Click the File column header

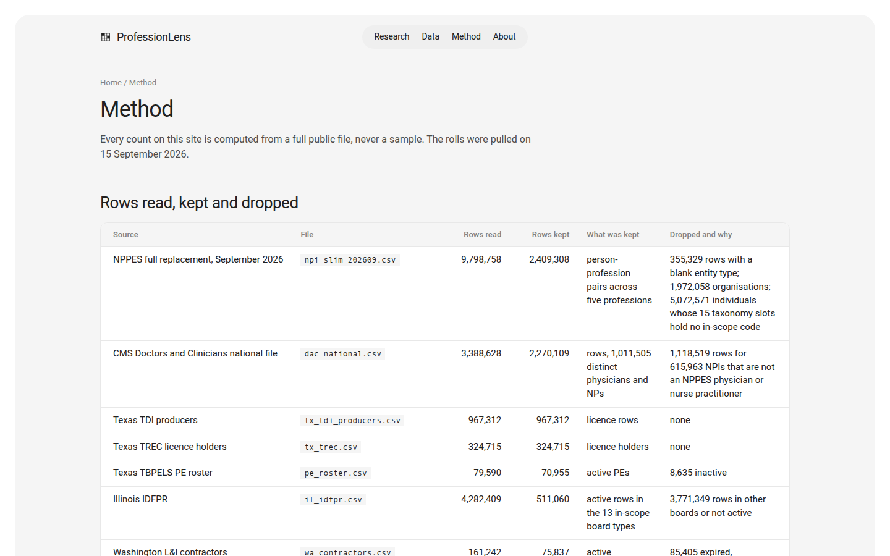307,235
